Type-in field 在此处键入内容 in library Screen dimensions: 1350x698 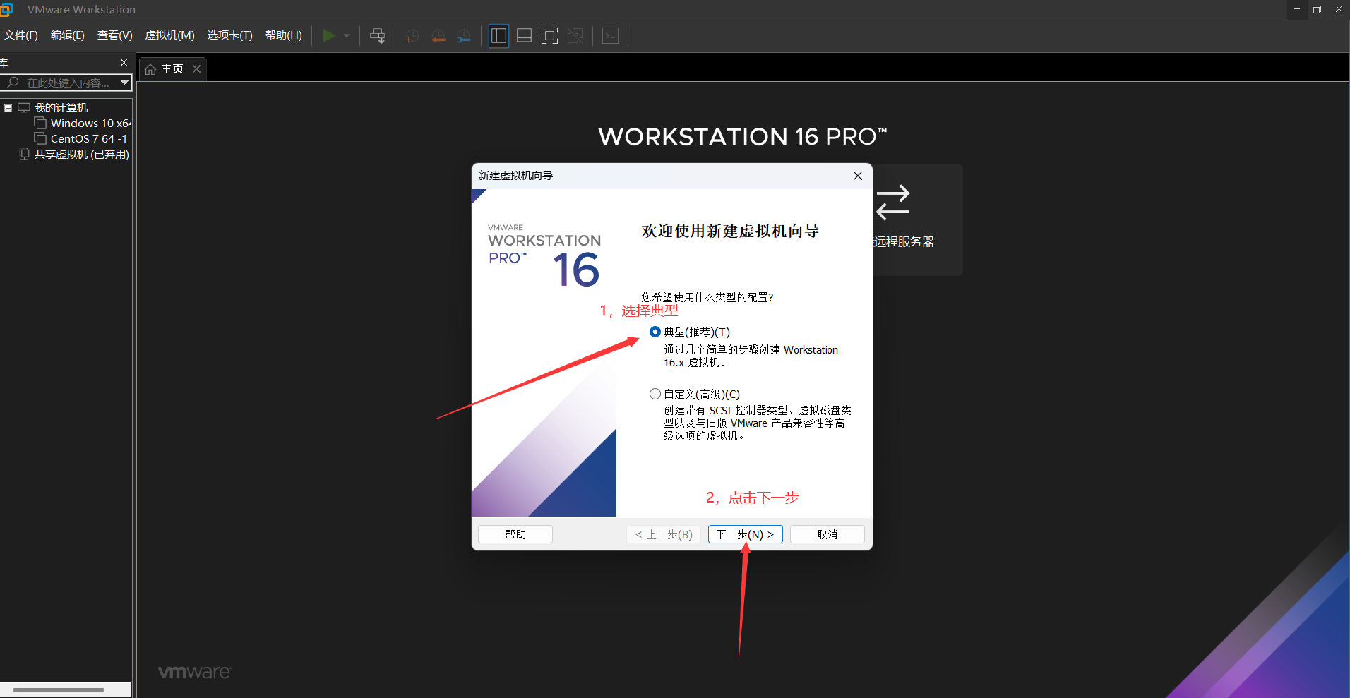coord(68,83)
